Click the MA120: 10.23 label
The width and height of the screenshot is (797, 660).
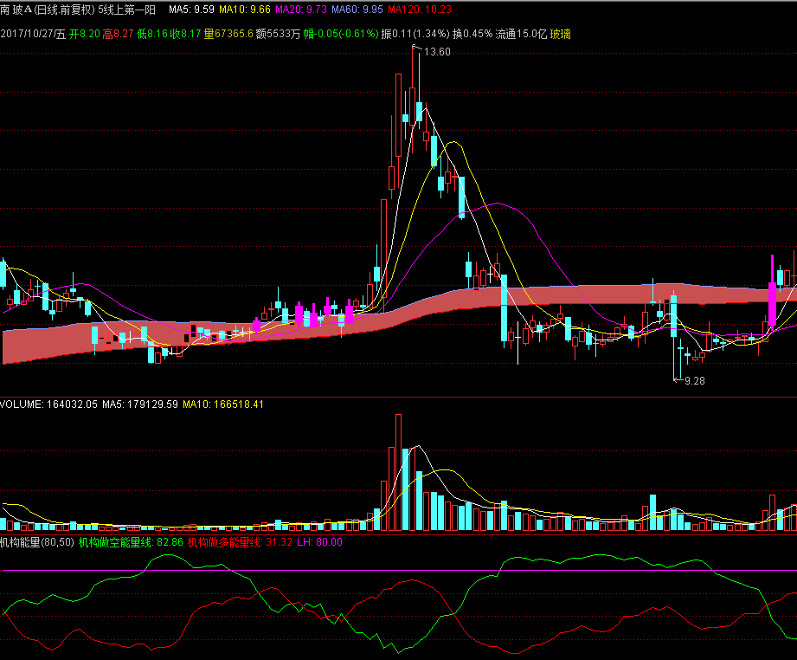pyautogui.click(x=420, y=10)
